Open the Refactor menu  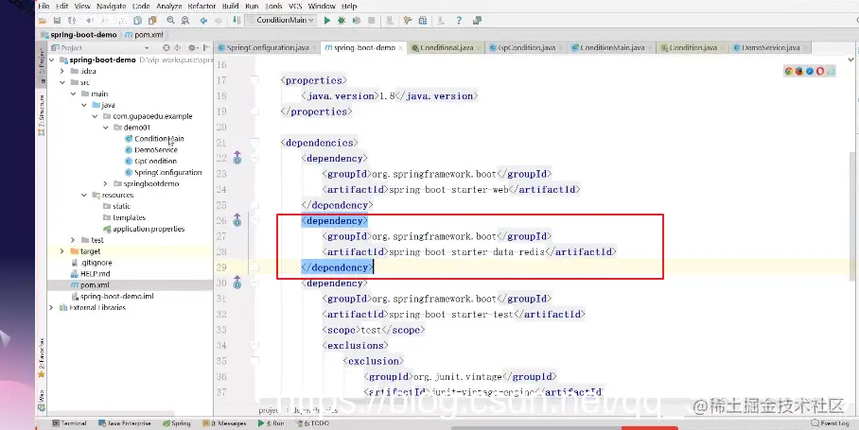[202, 6]
